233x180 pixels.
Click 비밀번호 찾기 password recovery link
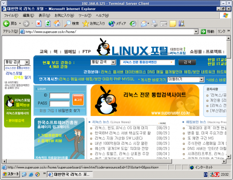tap(69, 111)
